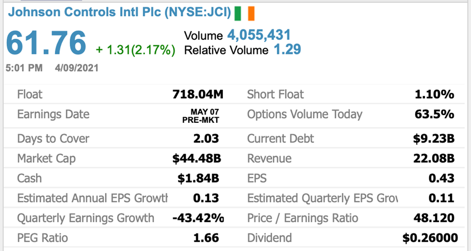Click the Quarterly EPS Growth value 0.11
This screenshot has width=471, height=251.
[442, 198]
